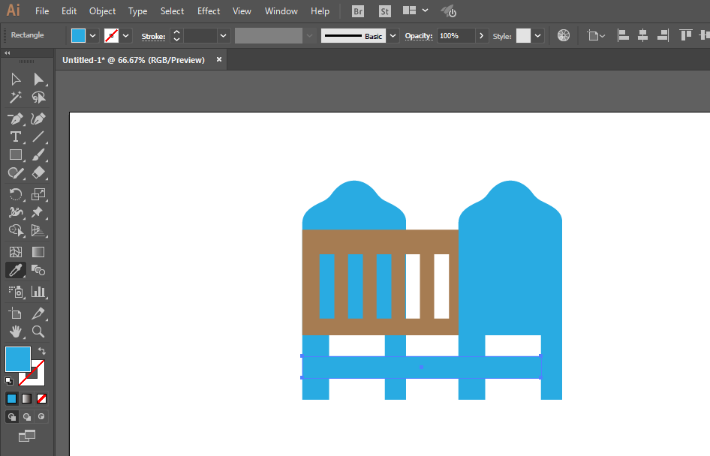Select the Shape Builder tool
710x456 pixels.
click(16, 230)
